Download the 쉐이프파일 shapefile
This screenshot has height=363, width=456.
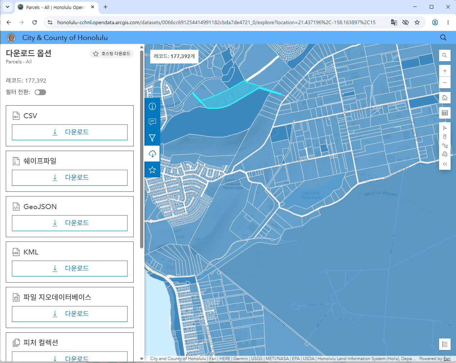[70, 178]
